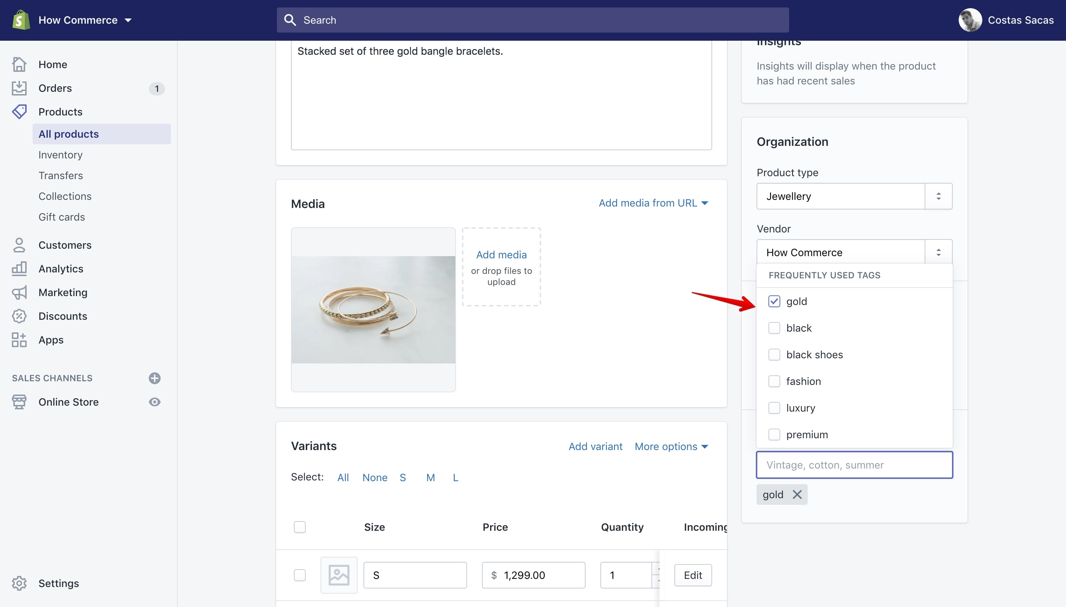Viewport: 1066px width, 607px height.
Task: Check the premium tag checkbox
Action: click(x=774, y=435)
